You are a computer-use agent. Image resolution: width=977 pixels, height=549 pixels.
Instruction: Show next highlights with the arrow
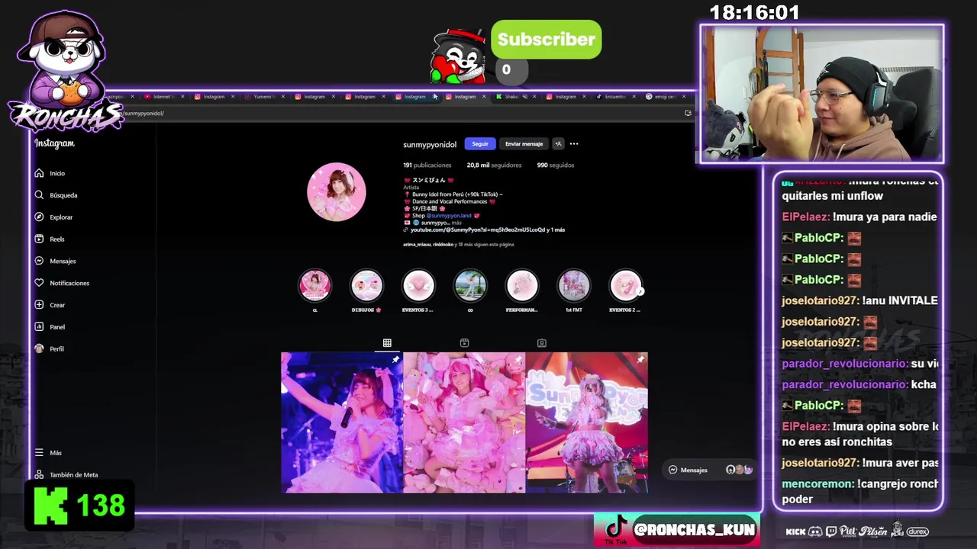coord(640,291)
